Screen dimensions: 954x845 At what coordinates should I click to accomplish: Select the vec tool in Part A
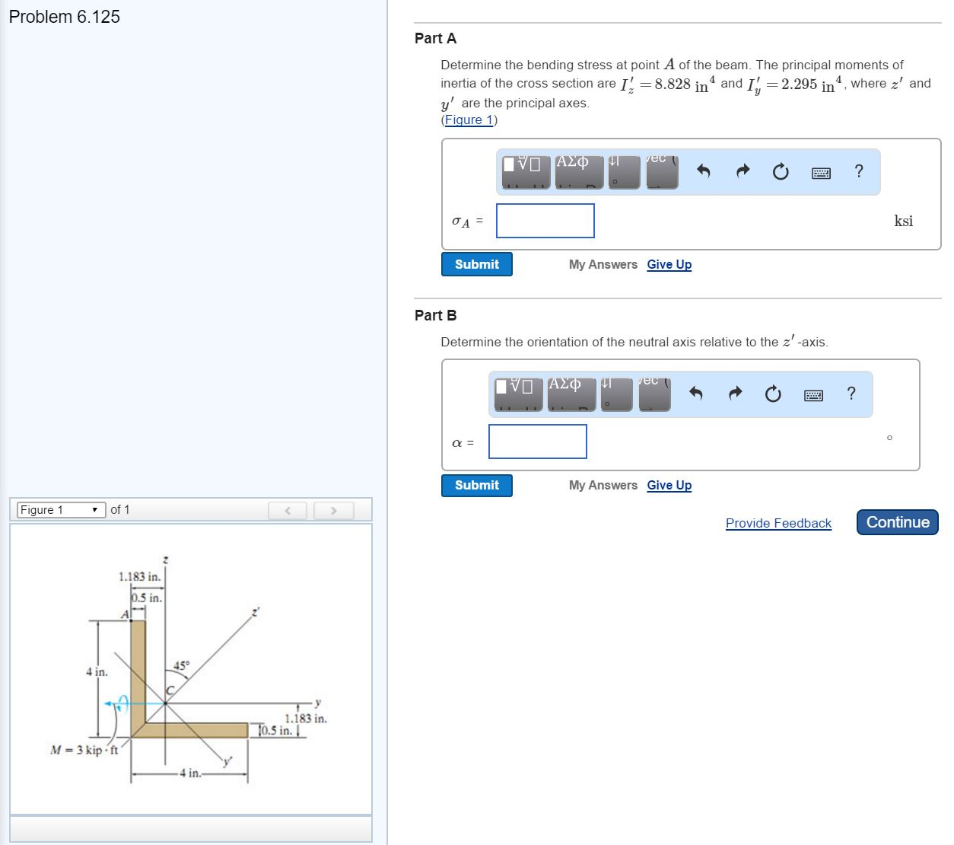click(662, 171)
